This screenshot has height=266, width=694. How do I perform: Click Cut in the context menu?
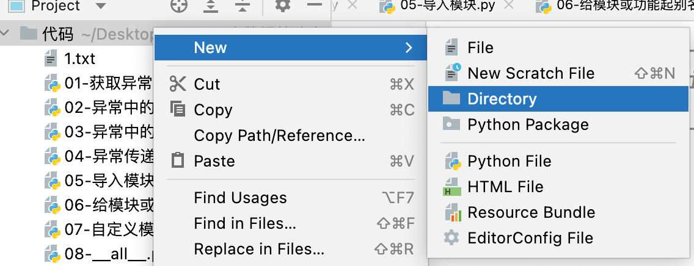[x=207, y=84]
